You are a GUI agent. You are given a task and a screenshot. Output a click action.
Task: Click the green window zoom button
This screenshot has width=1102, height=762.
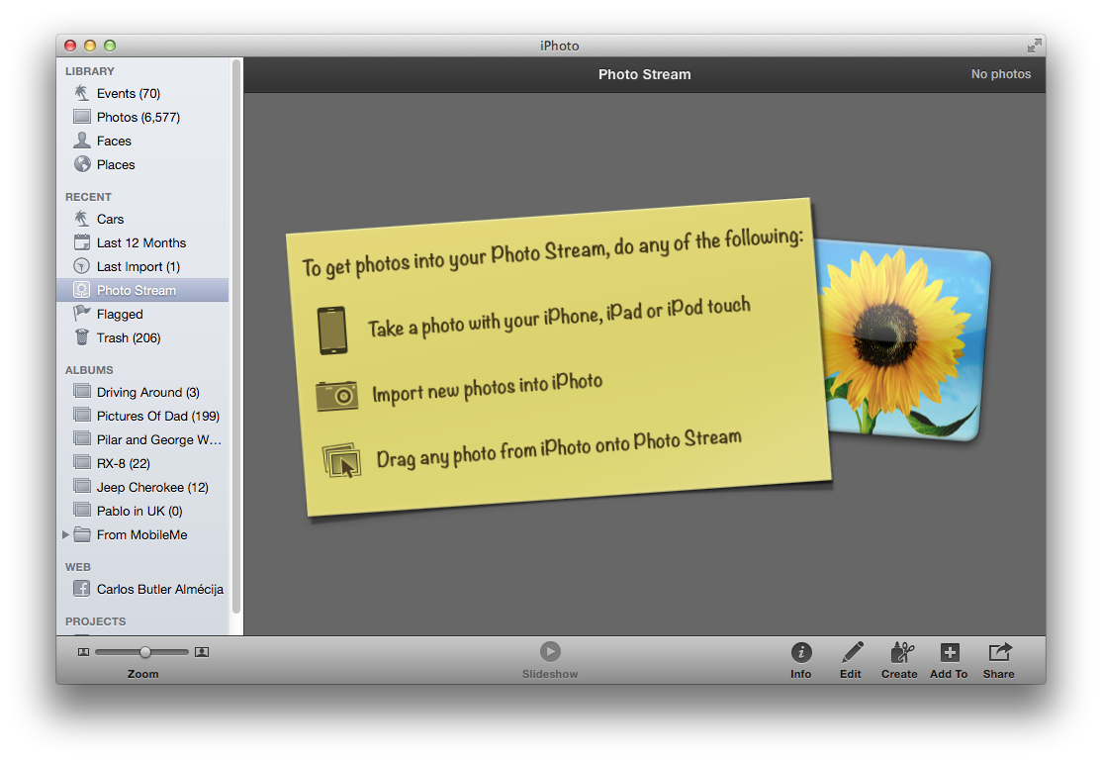coord(110,46)
